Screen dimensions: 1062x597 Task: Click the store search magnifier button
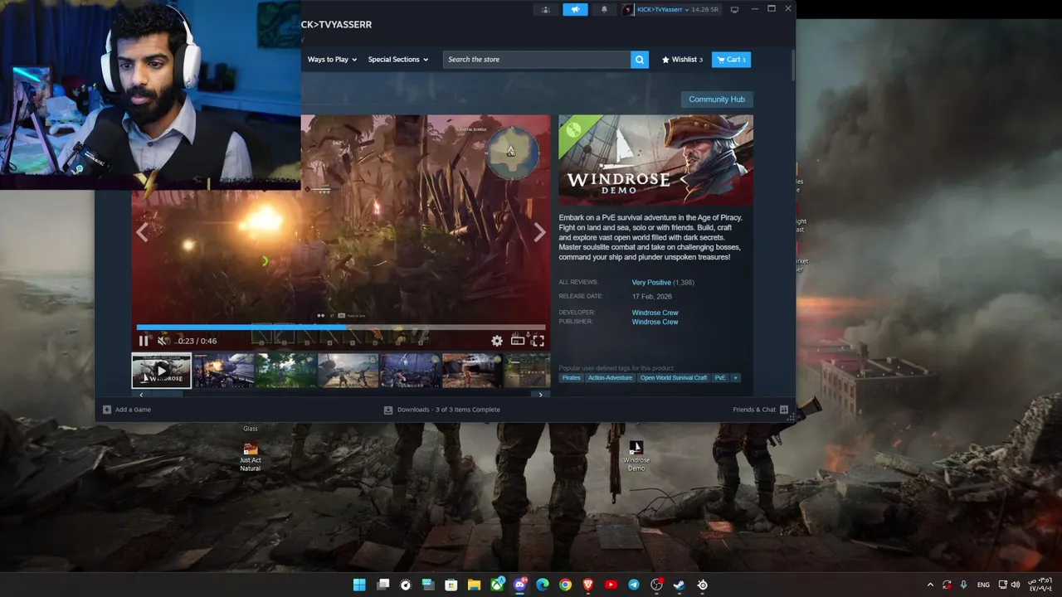[640, 60]
